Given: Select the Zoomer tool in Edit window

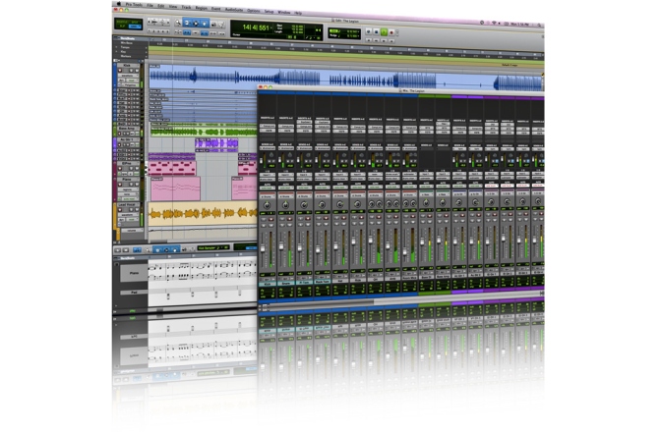Looking at the screenshot, I should click(177, 23).
